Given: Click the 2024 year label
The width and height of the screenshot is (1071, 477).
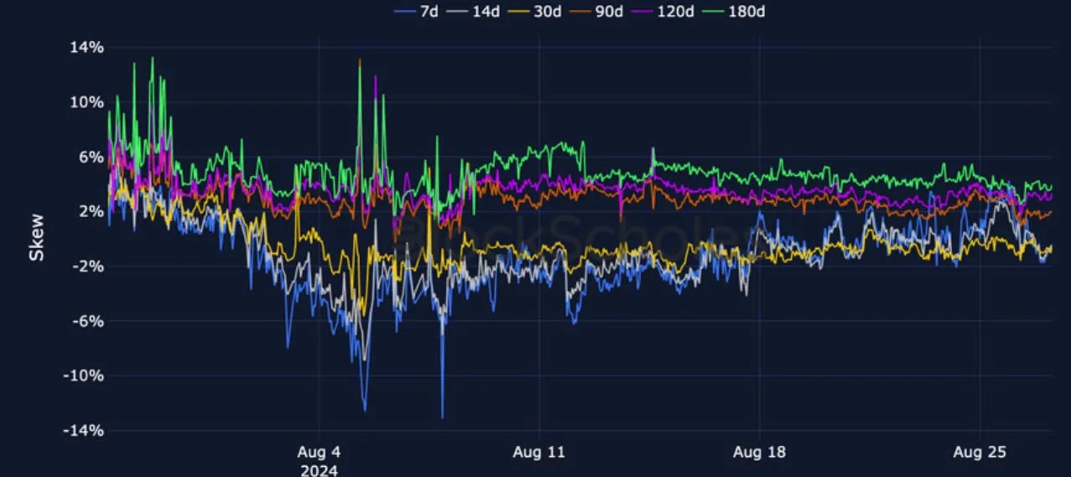Looking at the screenshot, I should (x=319, y=470).
